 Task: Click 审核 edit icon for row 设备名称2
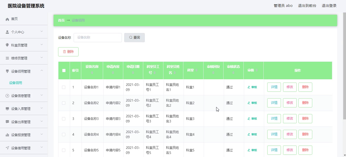coord(249,103)
